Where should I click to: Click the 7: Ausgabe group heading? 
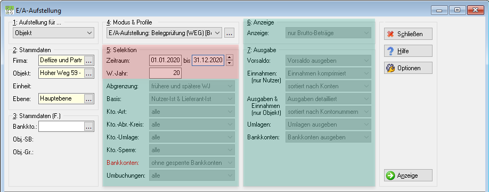click(x=262, y=50)
